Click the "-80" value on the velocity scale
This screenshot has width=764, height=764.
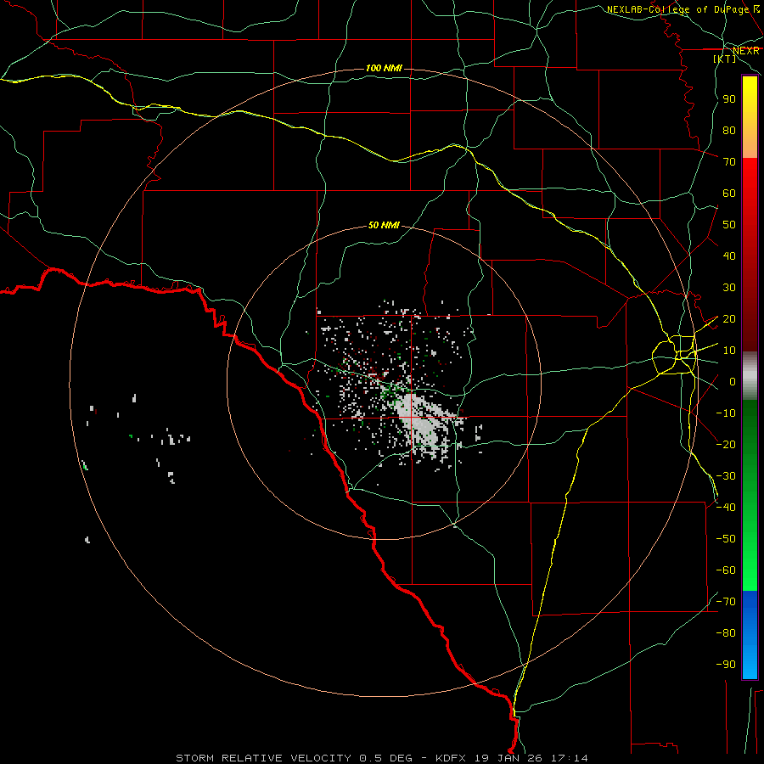point(726,633)
